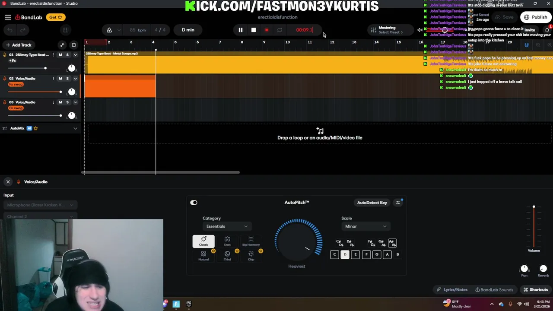
Task: Stop the playback
Action: click(x=254, y=30)
